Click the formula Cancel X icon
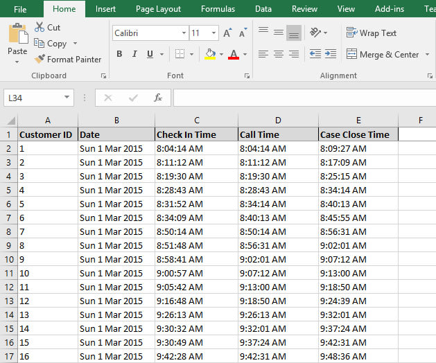The image size is (436, 363). (x=108, y=98)
